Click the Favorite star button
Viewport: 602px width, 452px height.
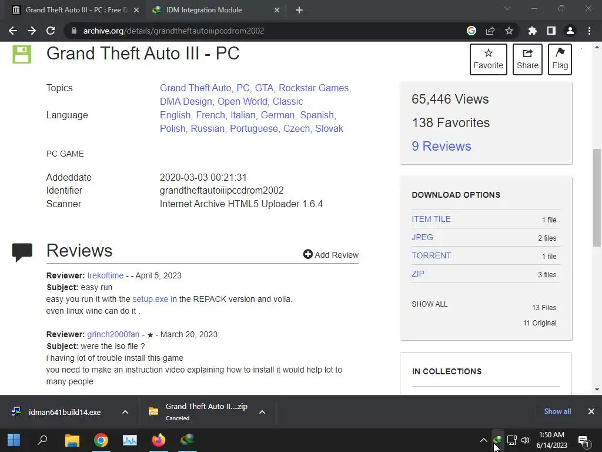488,59
